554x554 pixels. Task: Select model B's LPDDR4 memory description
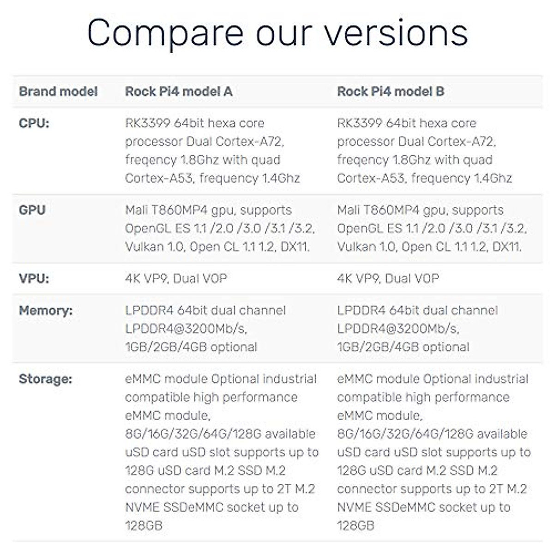pos(417,328)
